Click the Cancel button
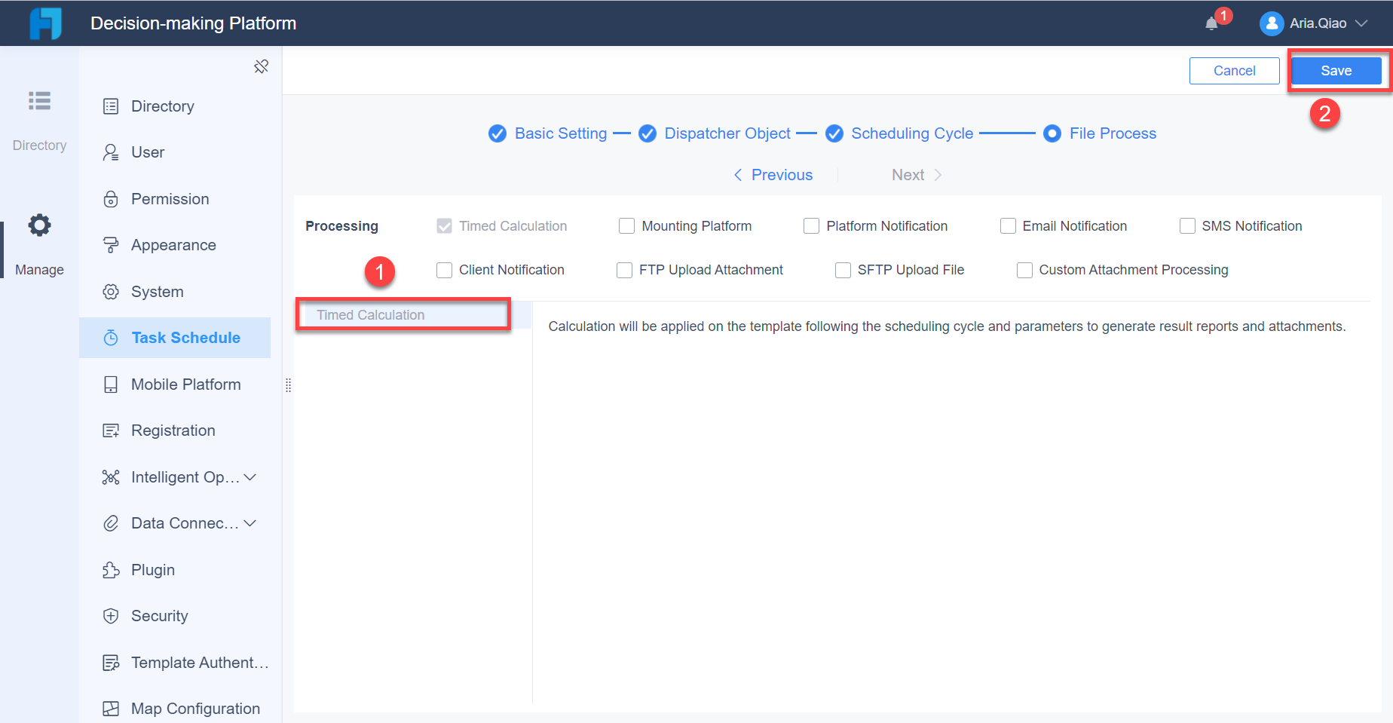Image resolution: width=1393 pixels, height=723 pixels. [1235, 71]
